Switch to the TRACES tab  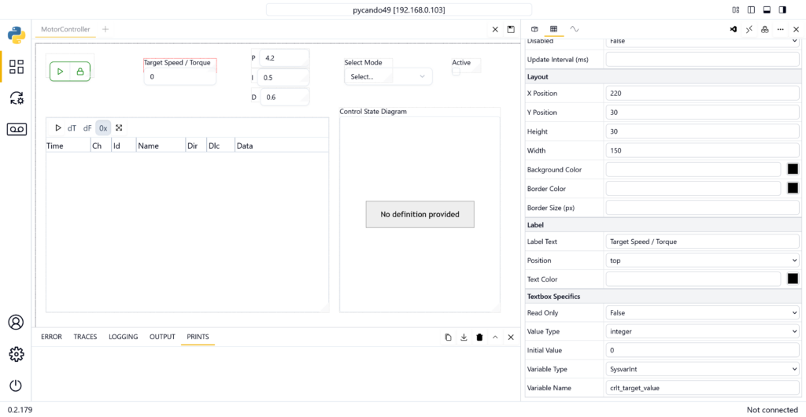click(85, 337)
